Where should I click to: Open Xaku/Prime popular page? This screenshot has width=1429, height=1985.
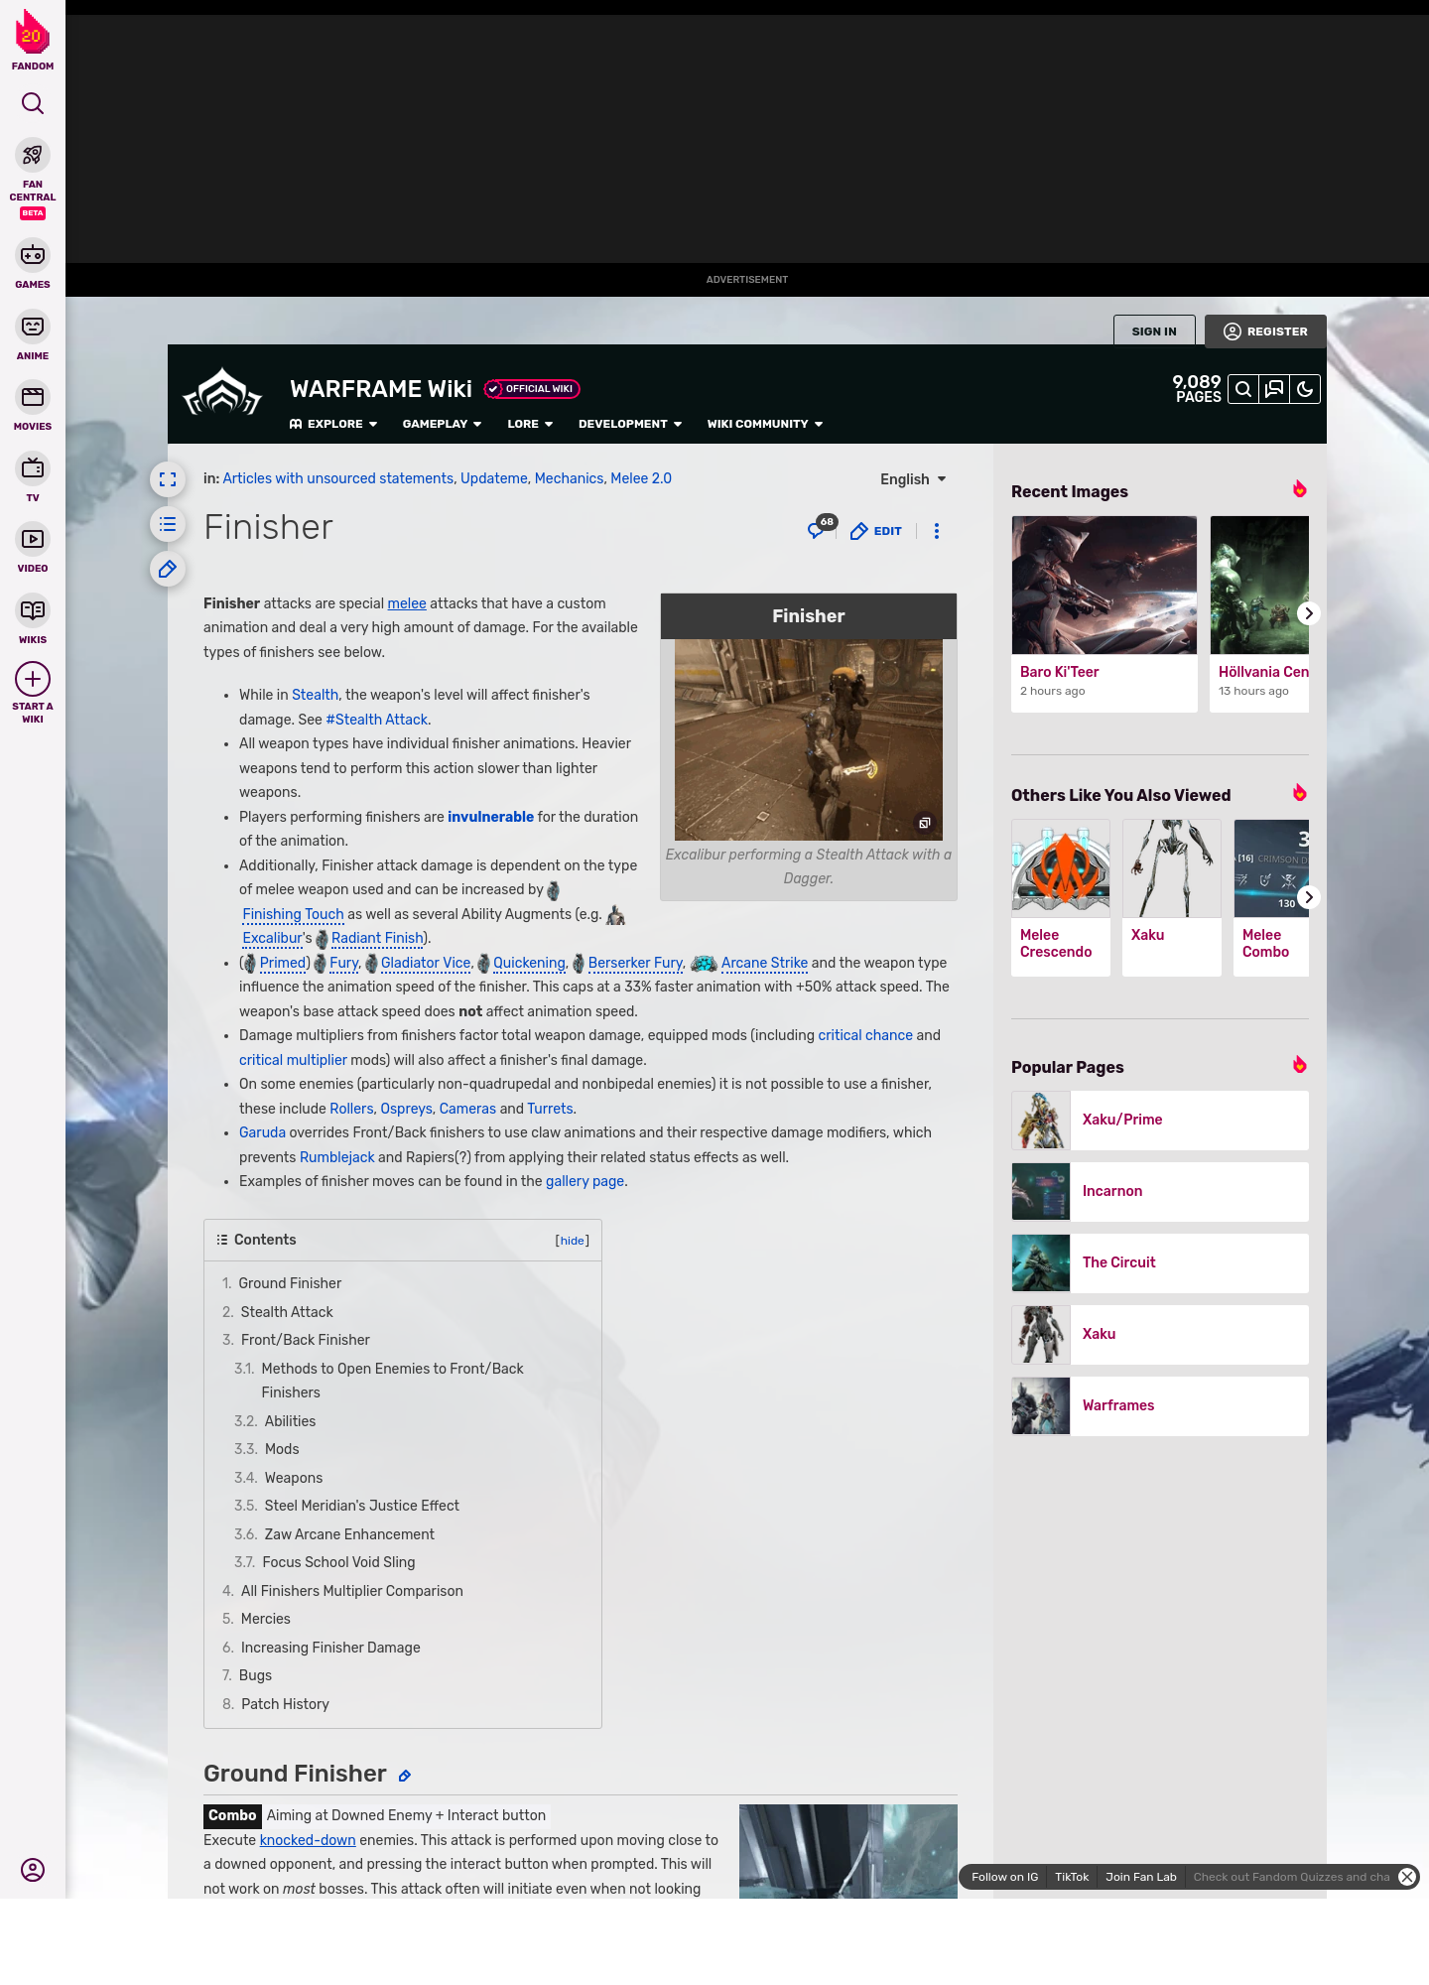tap(1160, 1121)
